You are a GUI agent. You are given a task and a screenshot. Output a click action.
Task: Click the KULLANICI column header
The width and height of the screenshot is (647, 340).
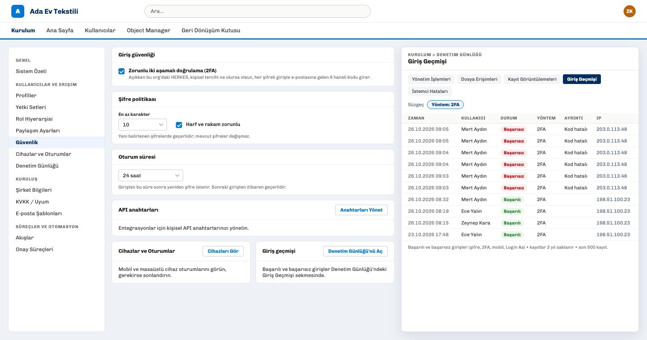tap(473, 118)
